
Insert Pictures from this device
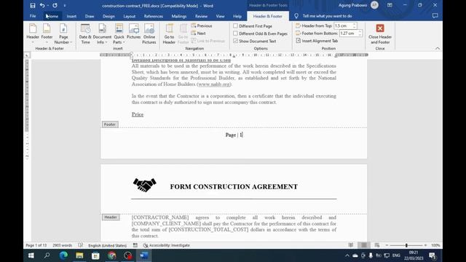pyautogui.click(x=133, y=31)
